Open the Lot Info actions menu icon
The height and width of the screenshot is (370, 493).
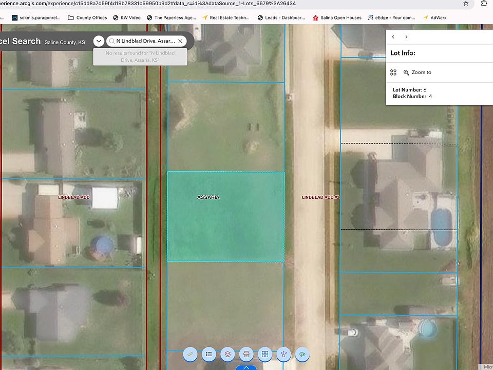tap(393, 72)
